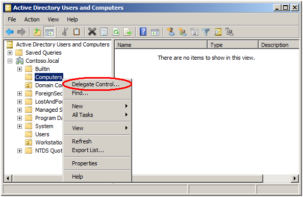Screen dimensions: 303x197
Task: Select the Builtin tree item
Action: [42, 69]
